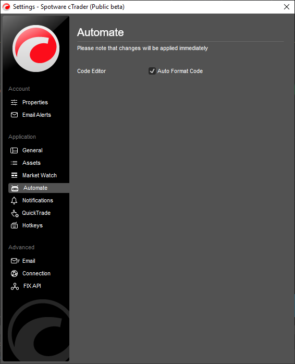
Task: Click the General layout icon
Action: (x=14, y=150)
